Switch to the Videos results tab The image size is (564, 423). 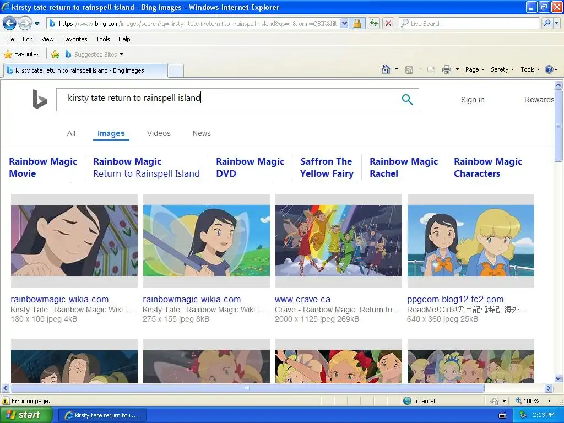coord(159,133)
